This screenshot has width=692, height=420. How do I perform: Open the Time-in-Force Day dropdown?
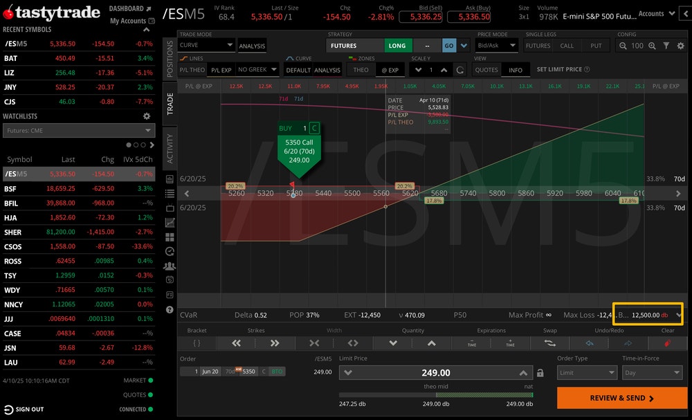[x=653, y=373]
